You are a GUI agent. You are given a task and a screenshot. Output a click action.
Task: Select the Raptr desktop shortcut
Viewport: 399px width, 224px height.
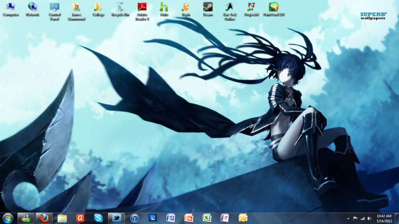[186, 9]
